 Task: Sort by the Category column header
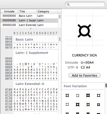(47, 12)
